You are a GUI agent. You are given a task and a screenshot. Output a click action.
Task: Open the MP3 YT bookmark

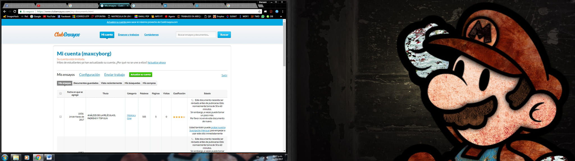pos(157,16)
